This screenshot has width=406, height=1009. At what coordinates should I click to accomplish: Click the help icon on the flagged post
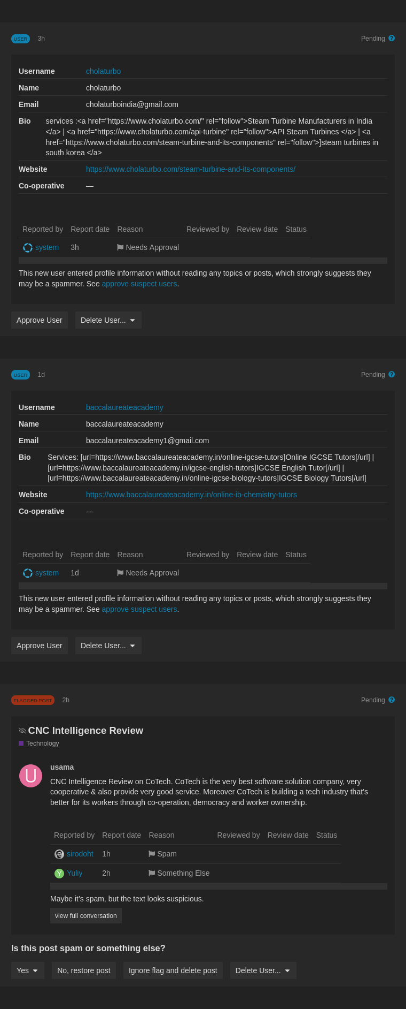tap(392, 700)
